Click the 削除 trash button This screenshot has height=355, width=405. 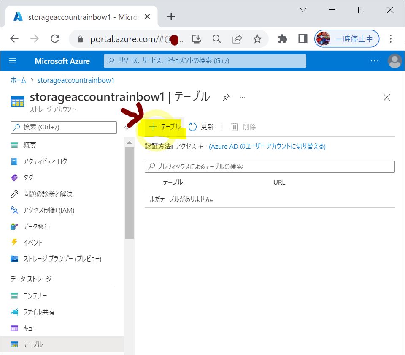click(243, 127)
